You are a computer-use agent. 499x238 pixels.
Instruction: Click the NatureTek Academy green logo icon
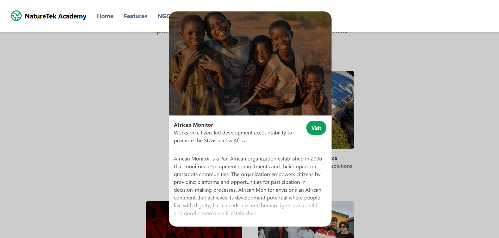[16, 16]
